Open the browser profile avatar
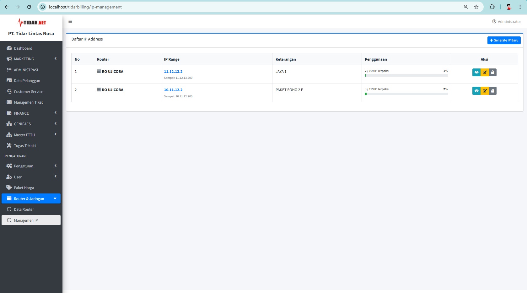This screenshot has height=293, width=527. point(509,7)
